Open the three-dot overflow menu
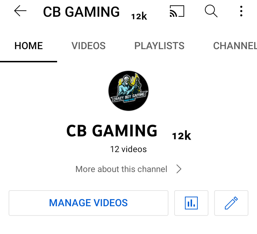This screenshot has height=234, width=257. (241, 11)
